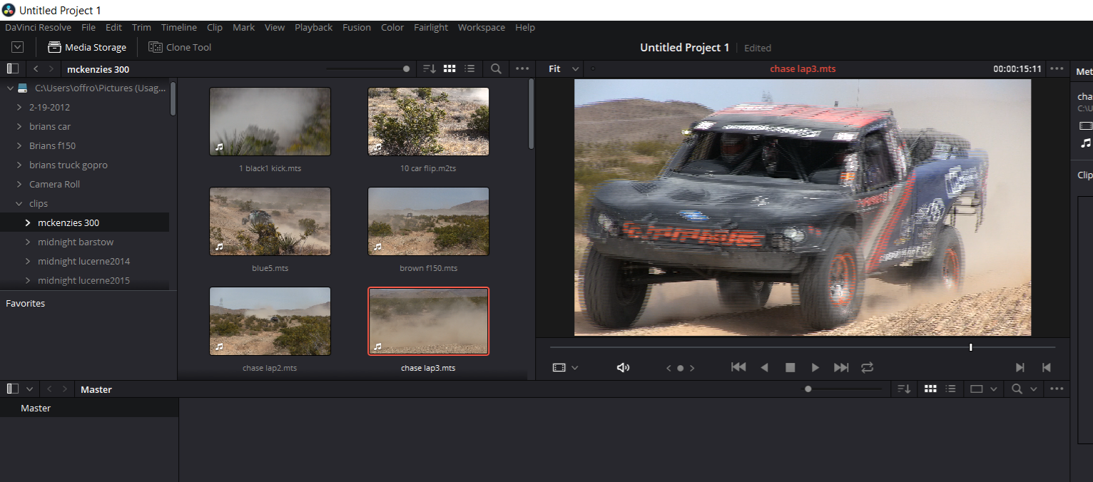Mark In point on the clip
1093x482 pixels.
pos(1020,368)
